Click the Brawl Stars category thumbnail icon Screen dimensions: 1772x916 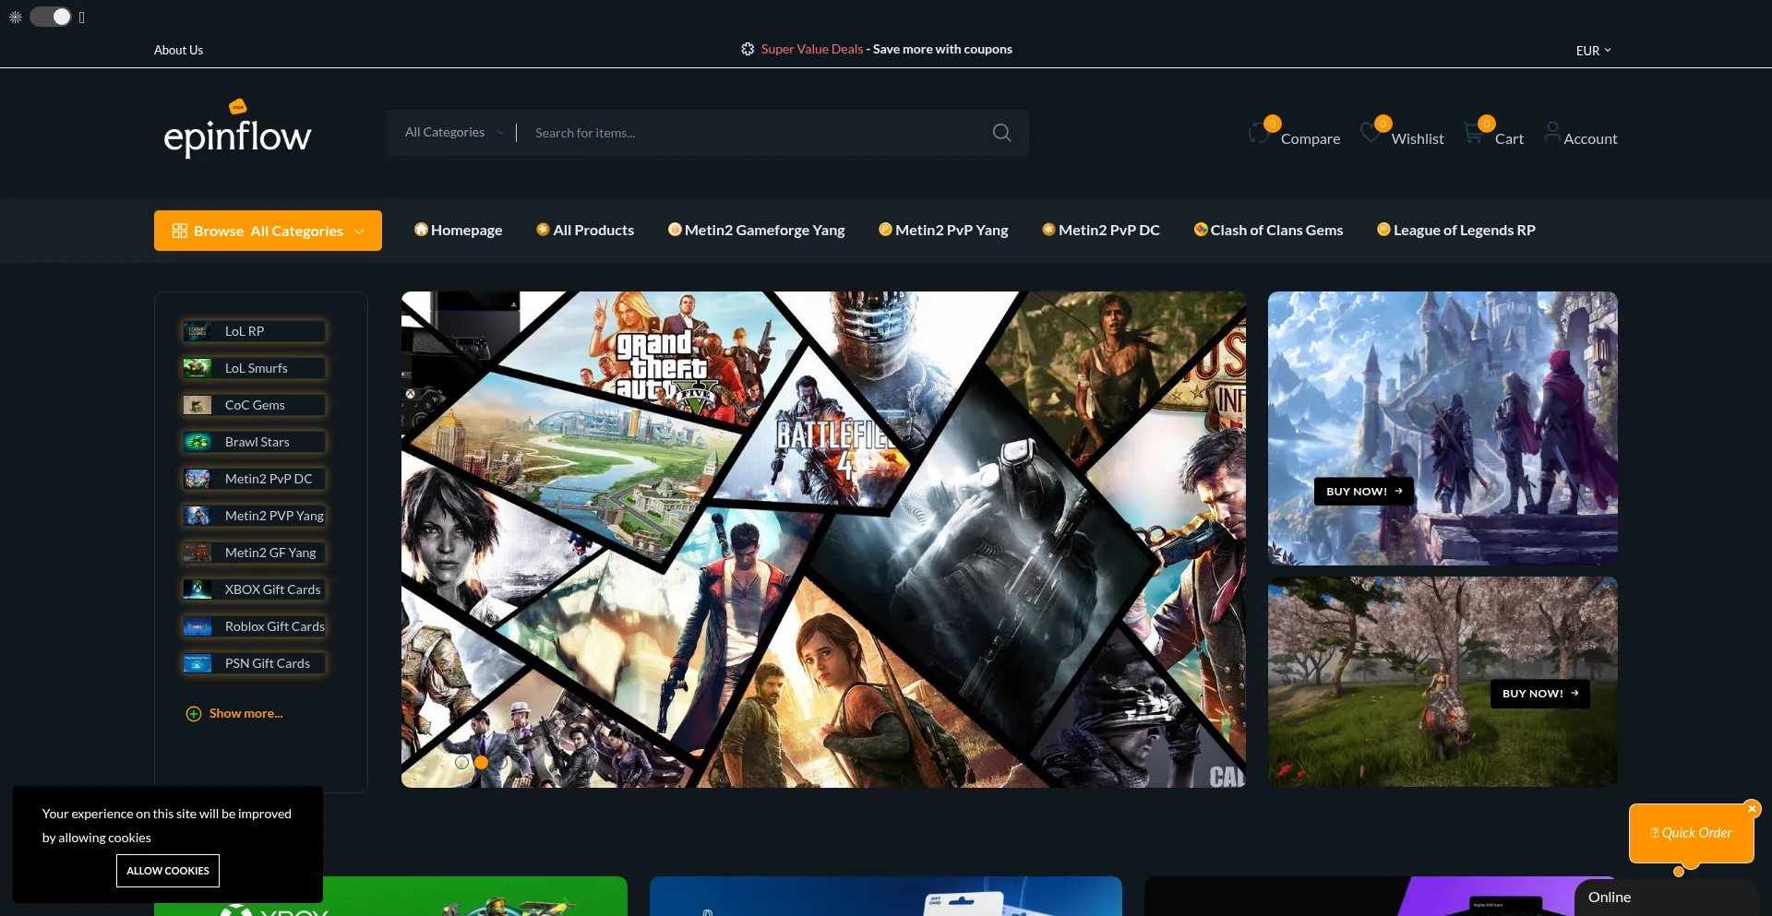coord(198,442)
